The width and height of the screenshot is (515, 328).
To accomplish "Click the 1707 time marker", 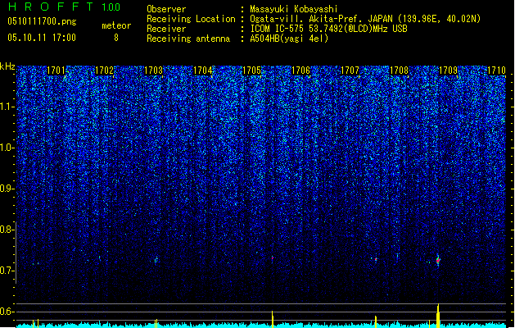I will [350, 71].
